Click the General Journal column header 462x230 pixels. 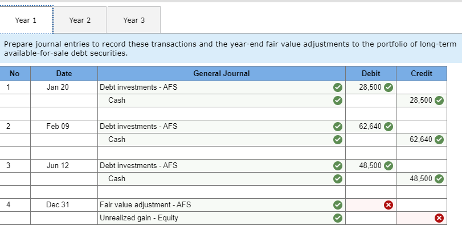click(x=221, y=74)
